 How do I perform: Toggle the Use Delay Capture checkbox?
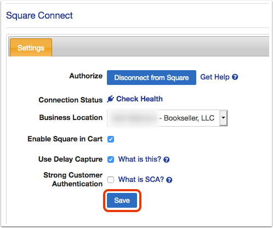point(111,159)
